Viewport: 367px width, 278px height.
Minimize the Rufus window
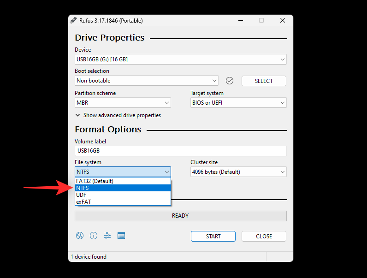[241, 21]
